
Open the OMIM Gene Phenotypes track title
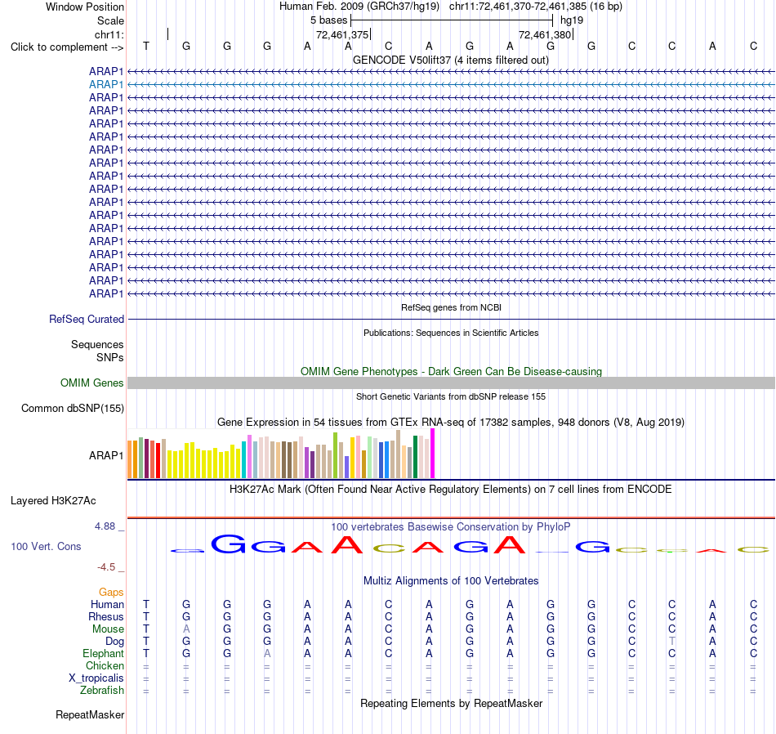point(451,371)
